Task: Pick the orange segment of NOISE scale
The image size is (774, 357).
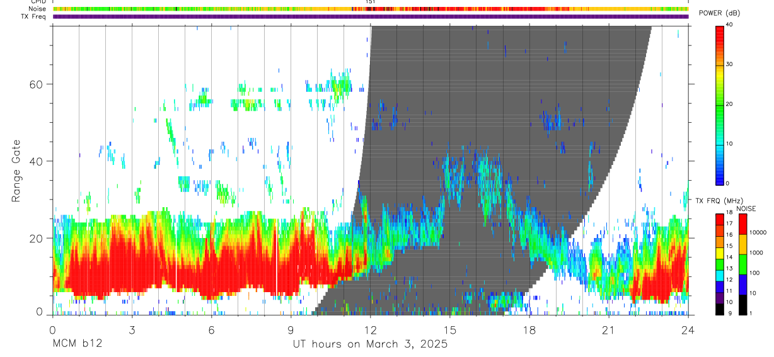Action: (743, 244)
